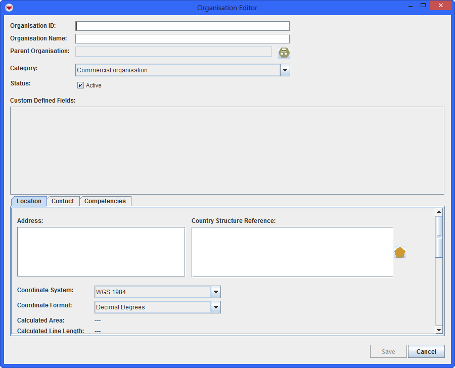Click inside the Address text area

point(101,252)
